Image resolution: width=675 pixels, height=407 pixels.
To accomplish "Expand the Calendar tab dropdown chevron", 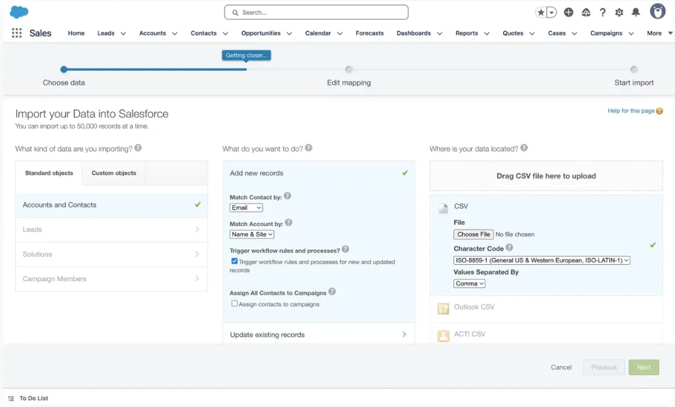I will pyautogui.click(x=340, y=33).
